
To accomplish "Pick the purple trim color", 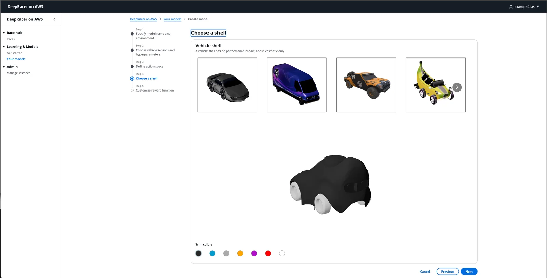I will pyautogui.click(x=254, y=253).
